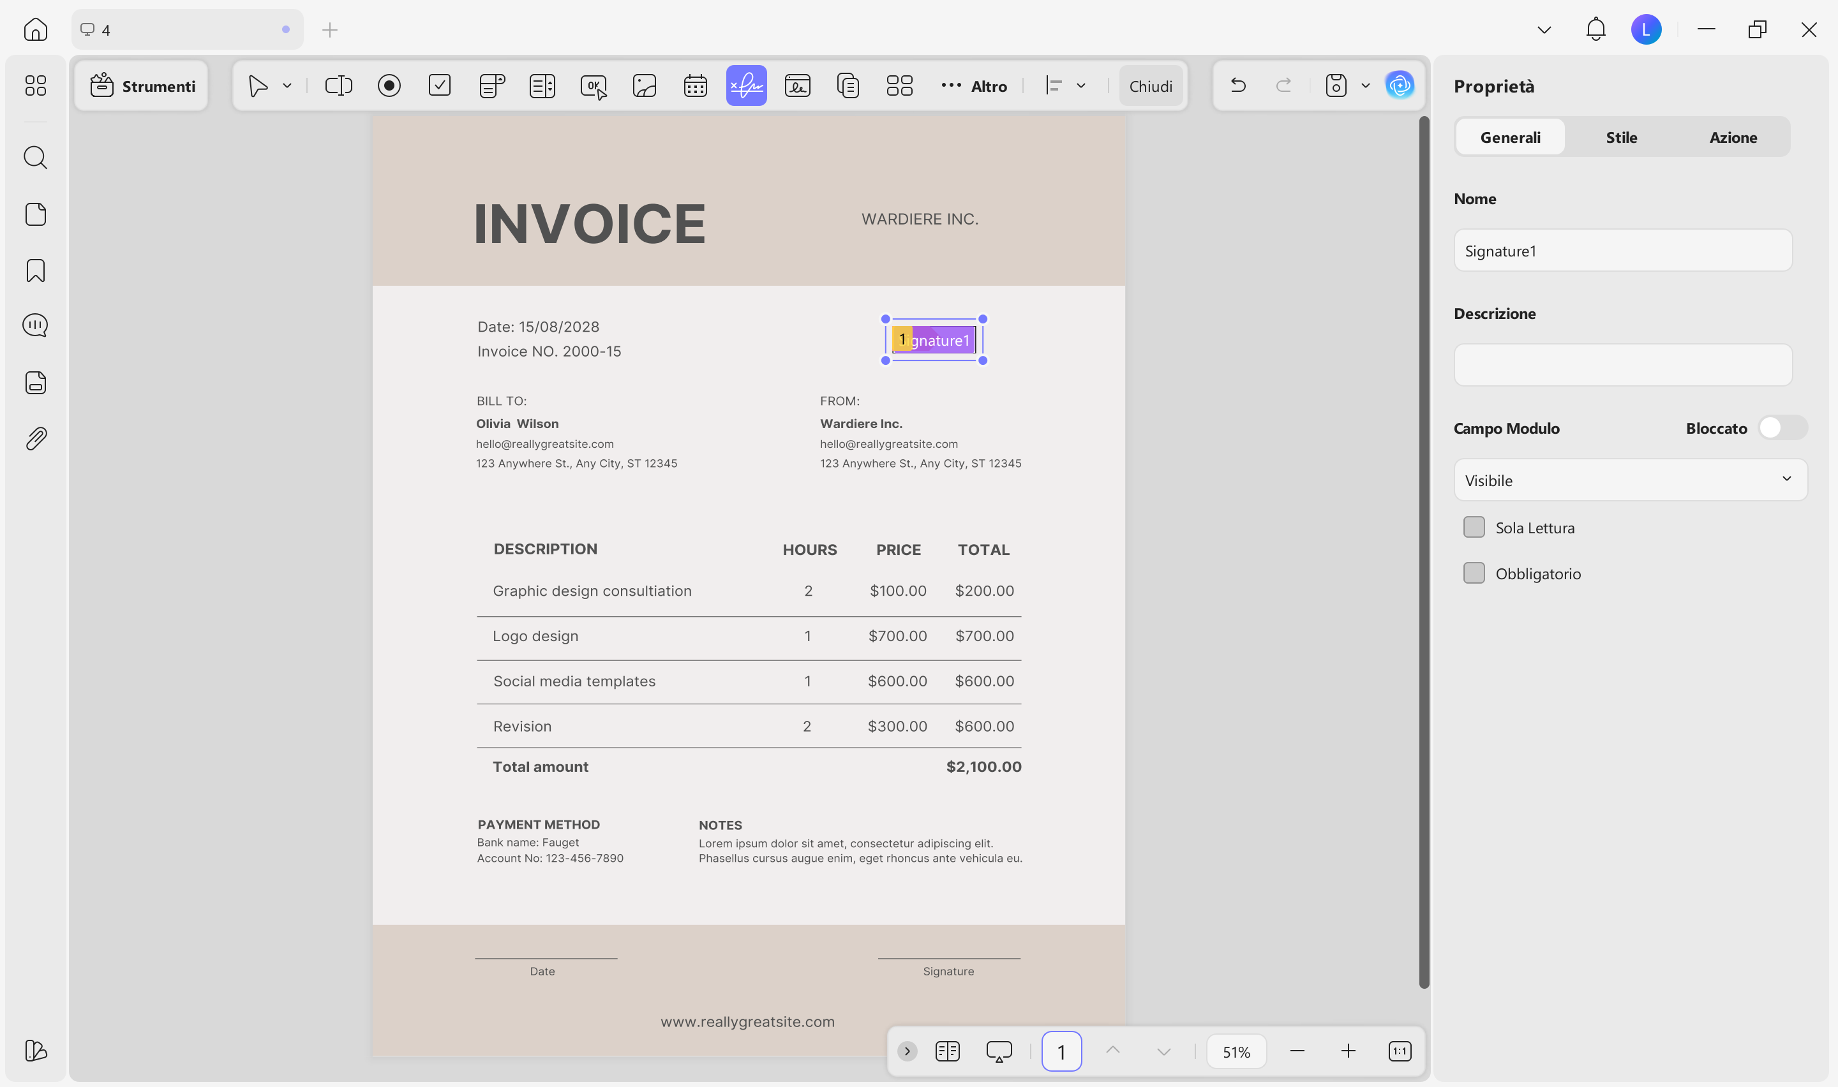This screenshot has height=1087, width=1838.
Task: Click the align left tool icon
Action: coord(1054,85)
